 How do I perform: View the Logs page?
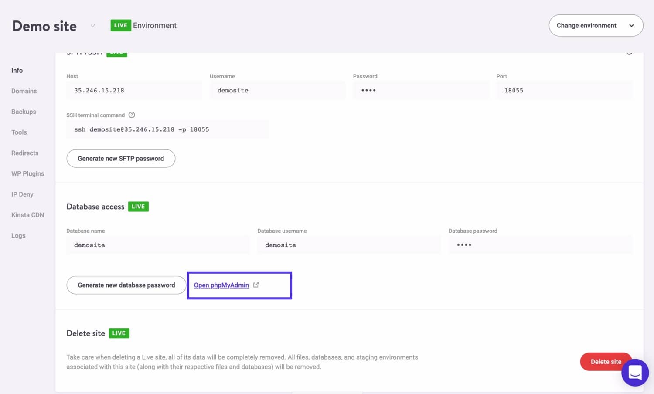pos(18,235)
